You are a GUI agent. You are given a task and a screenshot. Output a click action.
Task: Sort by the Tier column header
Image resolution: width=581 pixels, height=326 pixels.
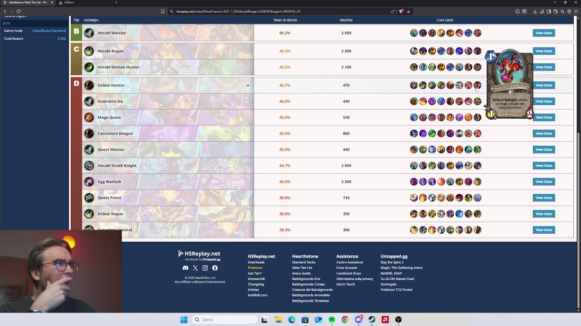(x=76, y=20)
